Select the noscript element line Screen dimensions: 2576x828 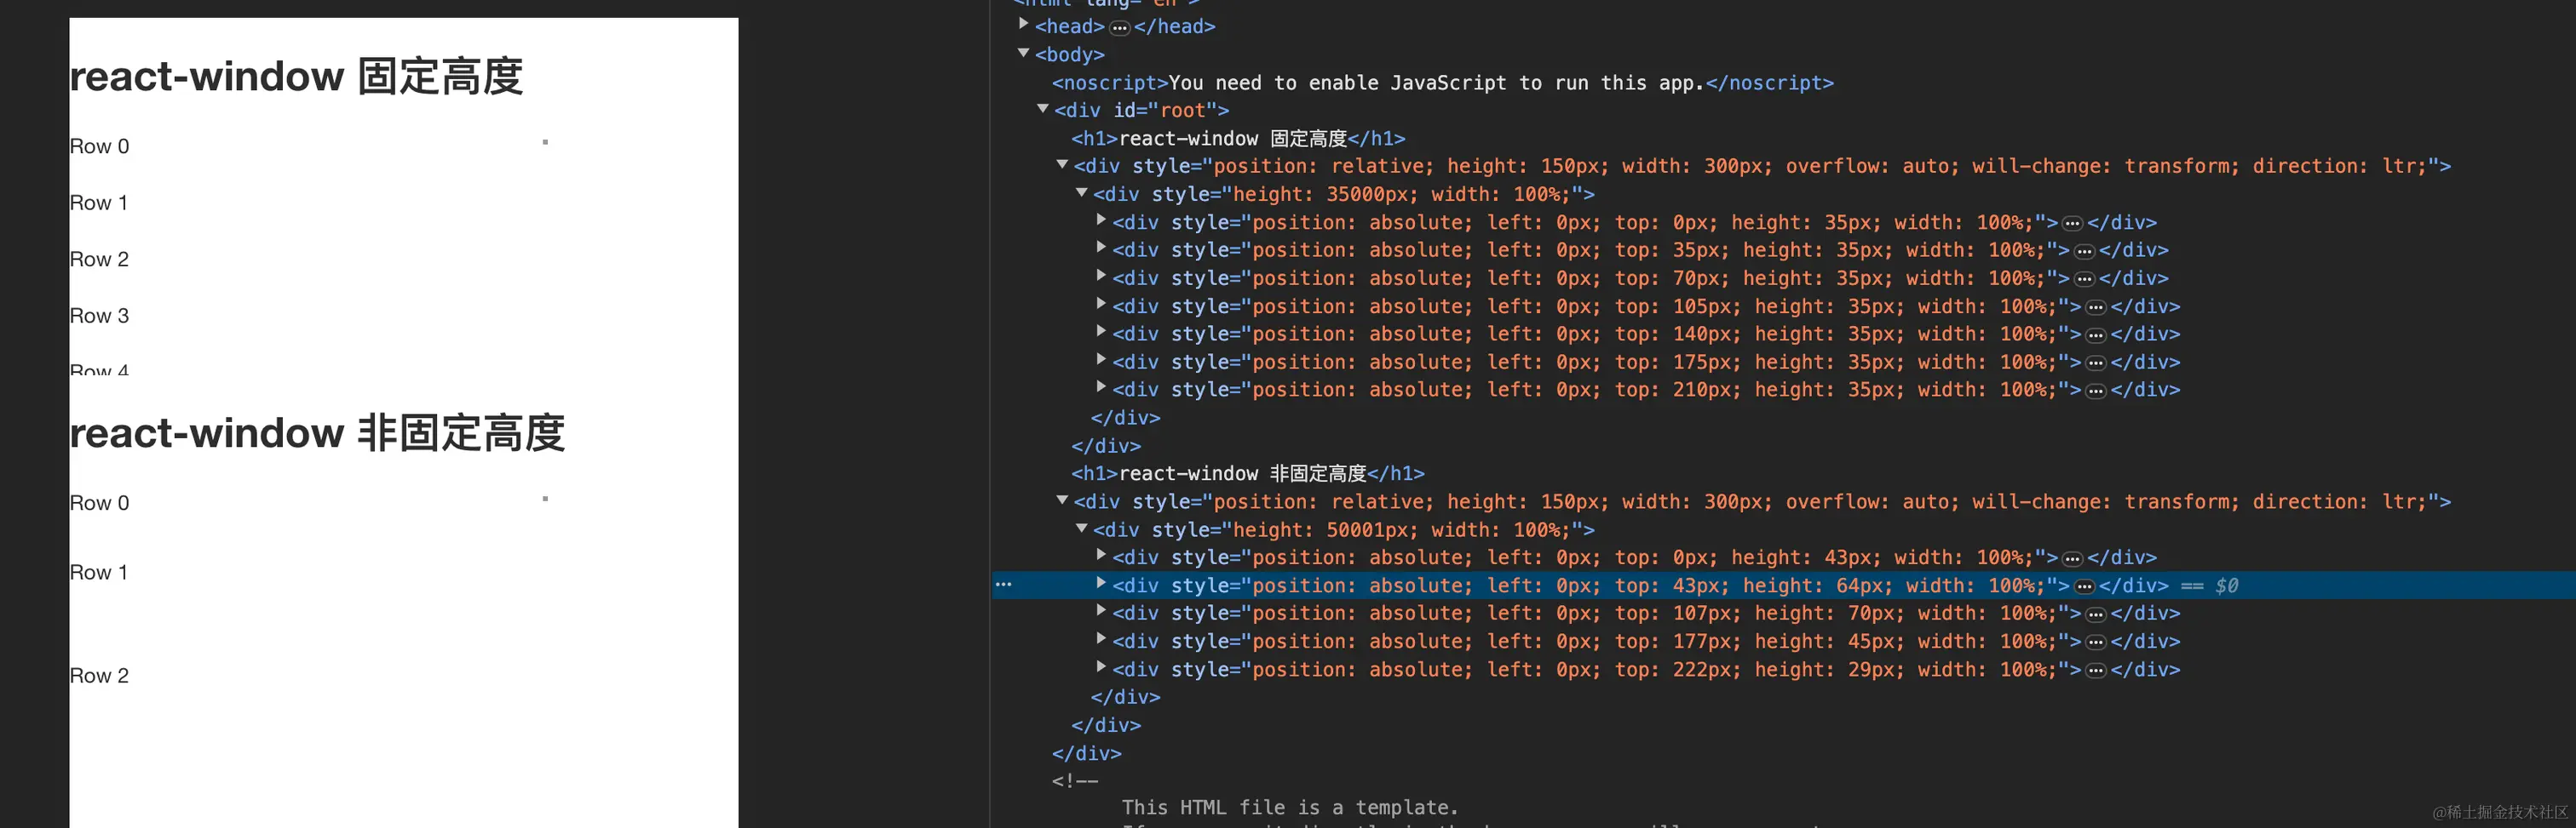(1443, 83)
